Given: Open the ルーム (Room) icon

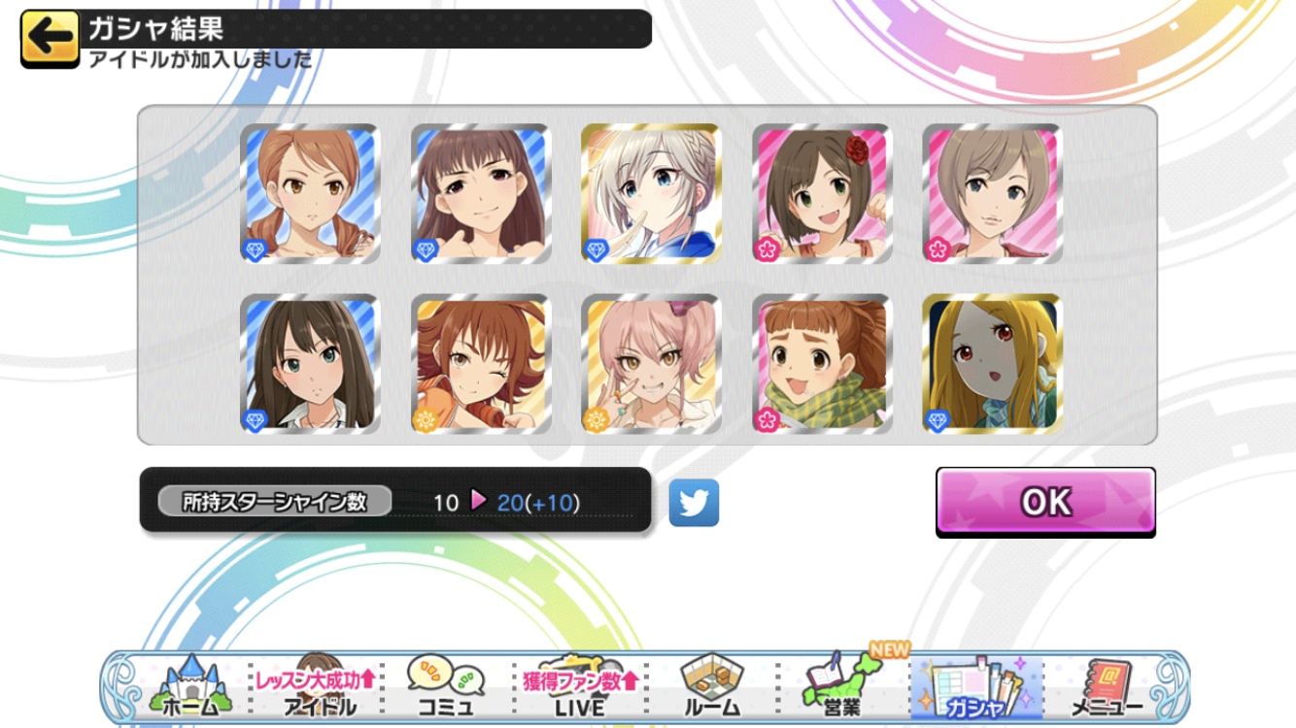Looking at the screenshot, I should [x=712, y=686].
